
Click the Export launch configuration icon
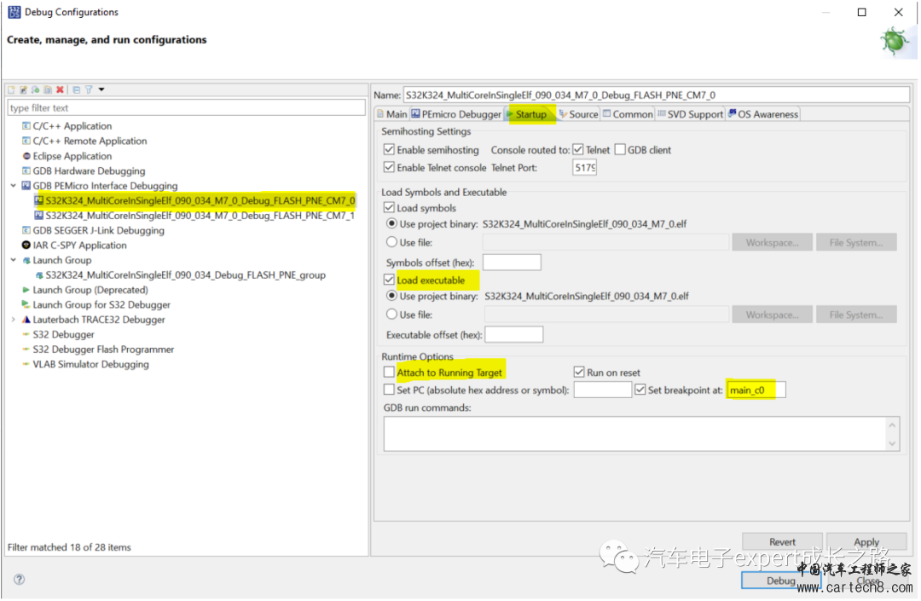pyautogui.click(x=35, y=90)
